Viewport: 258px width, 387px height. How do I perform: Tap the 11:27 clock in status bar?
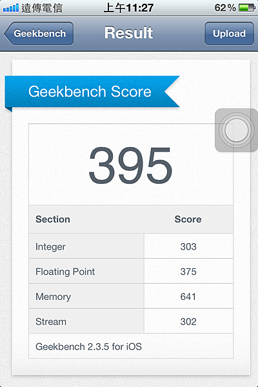(x=140, y=8)
